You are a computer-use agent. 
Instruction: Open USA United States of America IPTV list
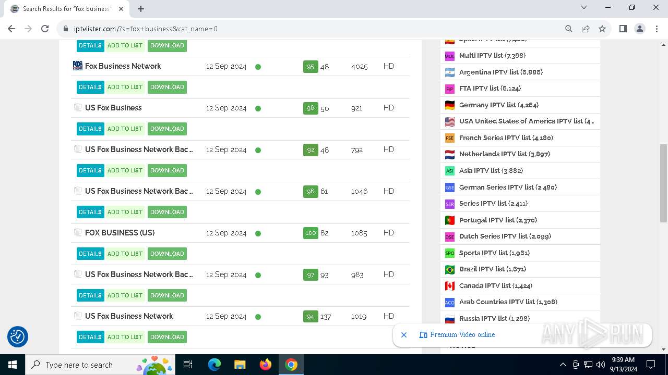(527, 121)
